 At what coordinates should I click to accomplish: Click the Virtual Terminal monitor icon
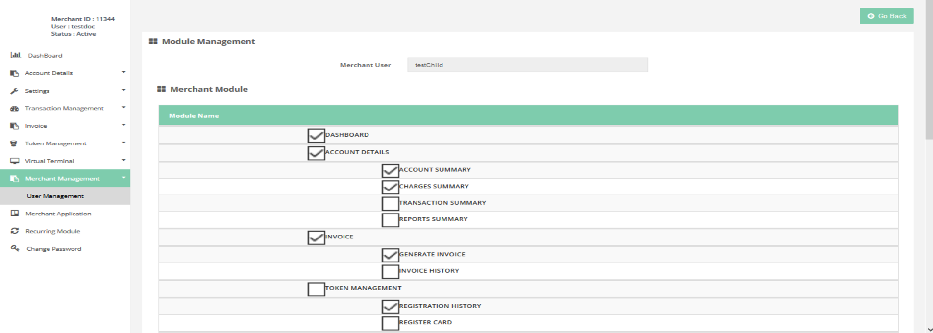(15, 161)
